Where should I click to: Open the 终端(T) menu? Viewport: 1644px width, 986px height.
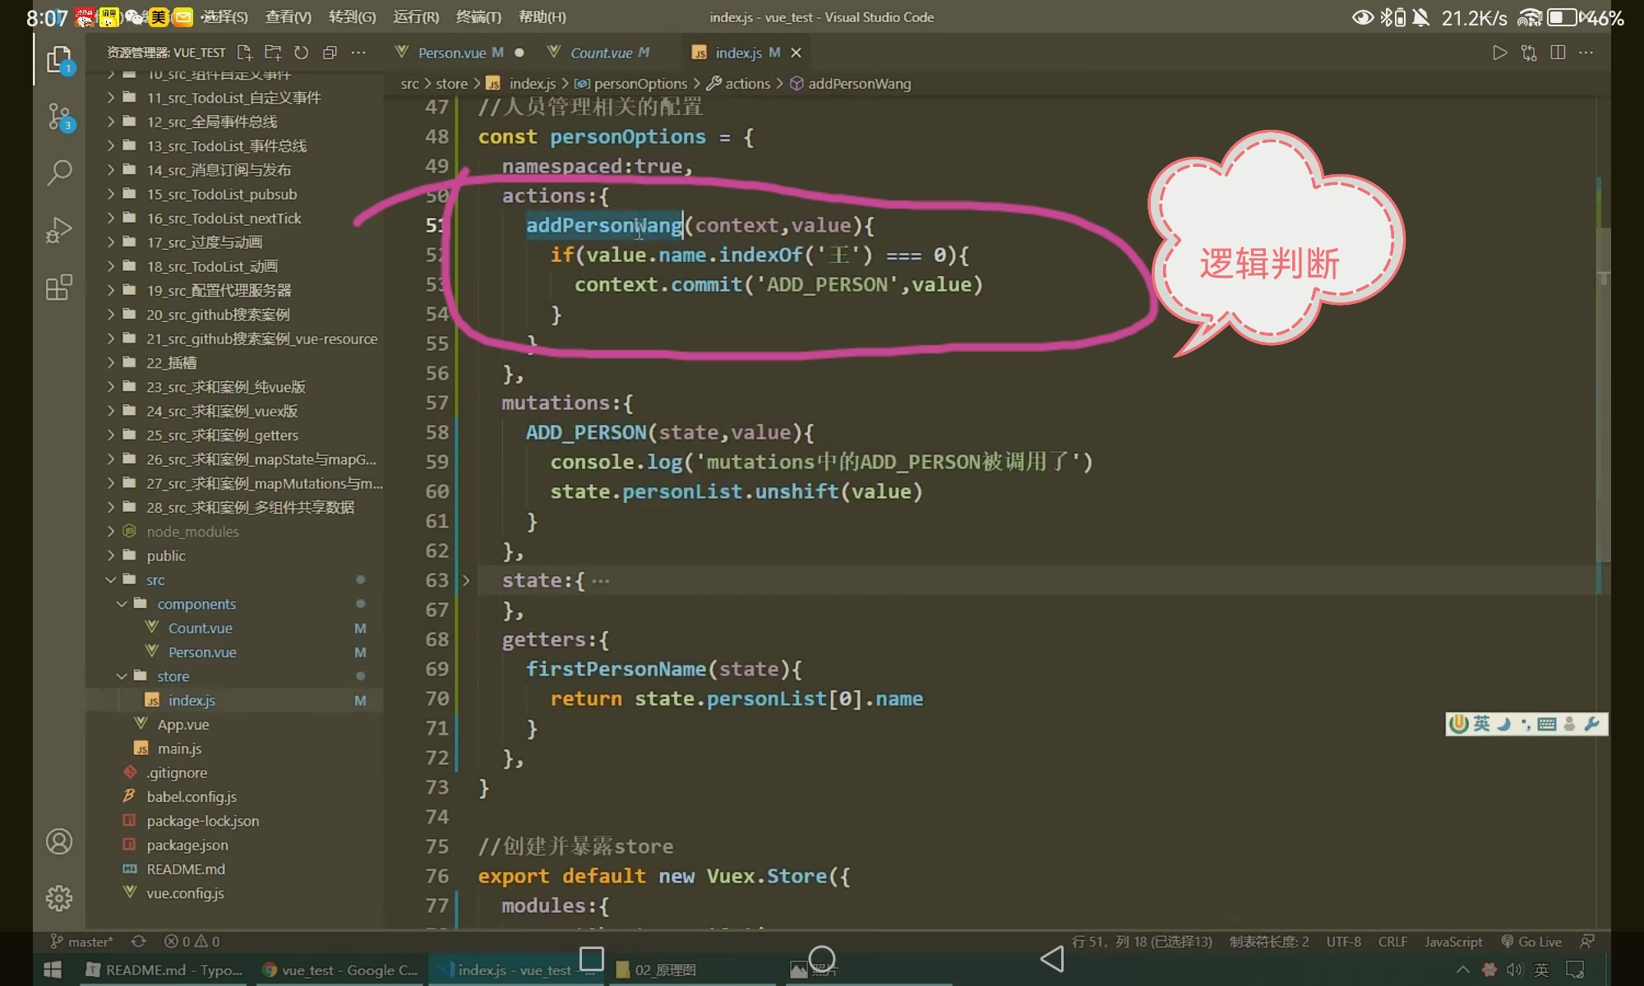click(478, 16)
